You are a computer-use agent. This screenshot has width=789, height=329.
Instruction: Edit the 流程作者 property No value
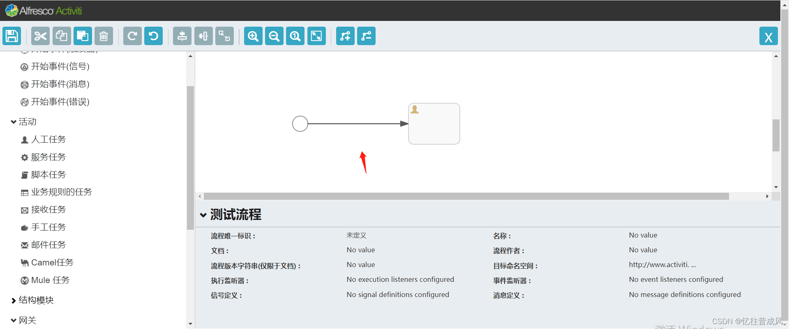point(643,250)
